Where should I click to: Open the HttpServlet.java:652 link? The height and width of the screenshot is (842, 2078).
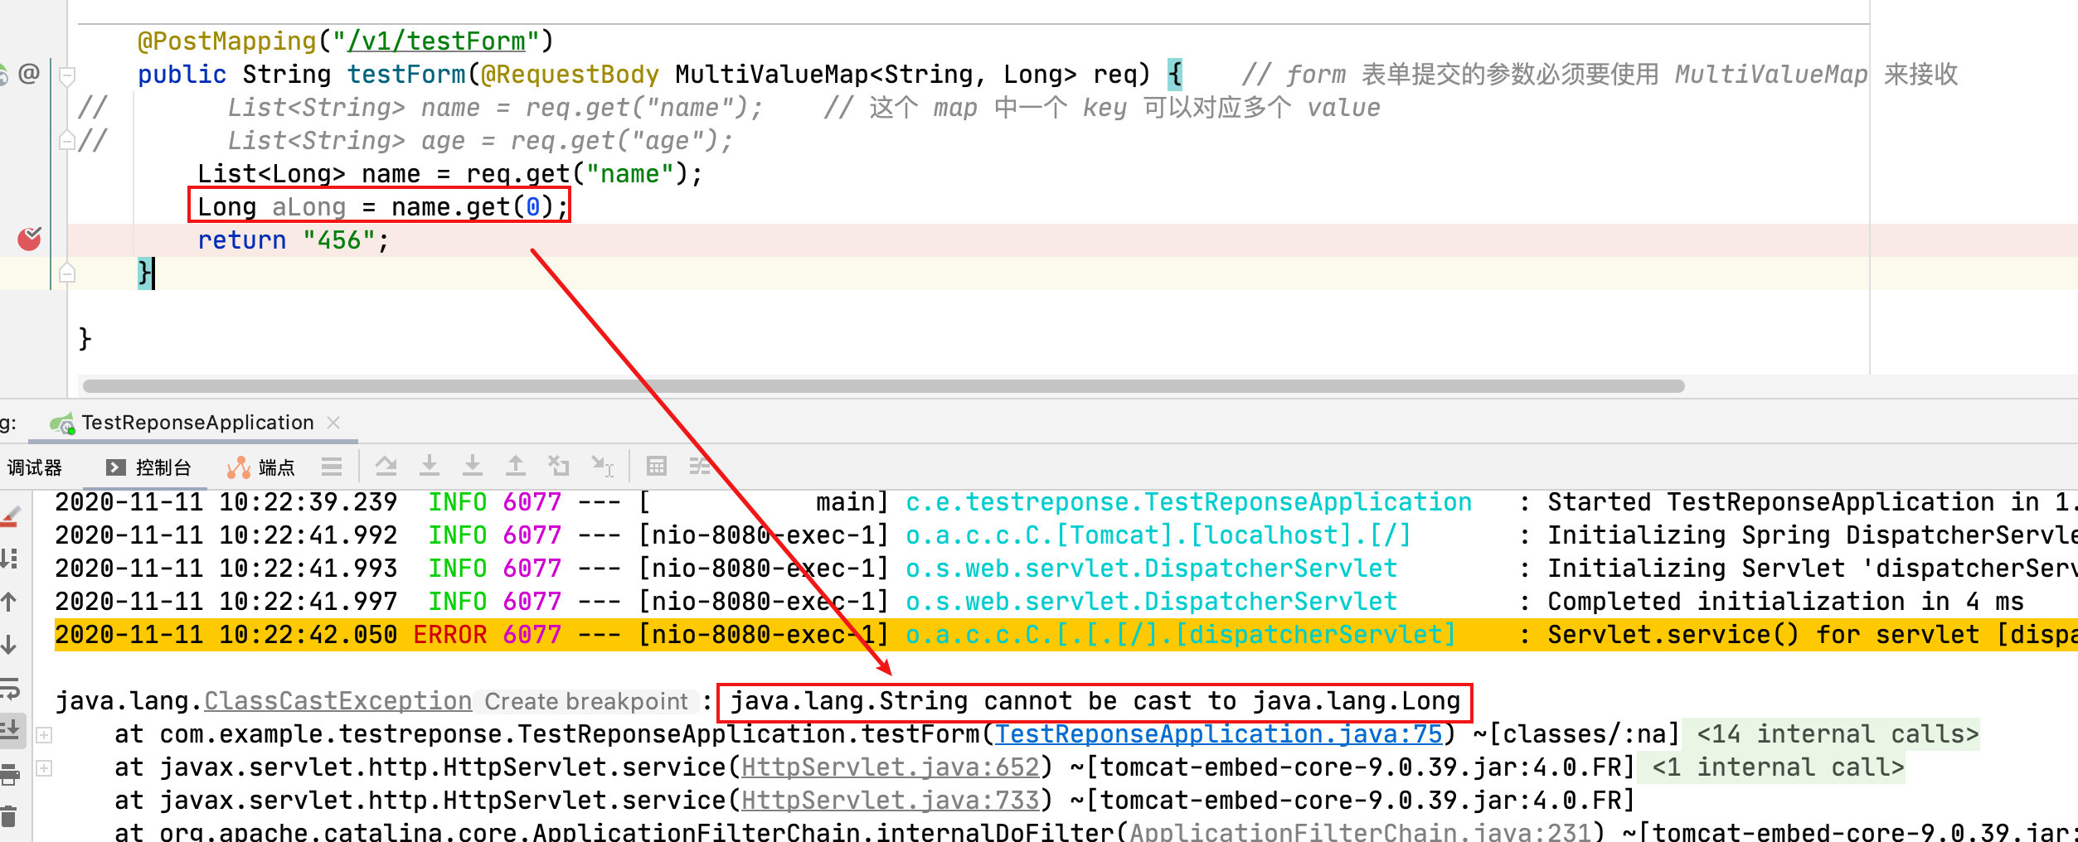click(891, 767)
